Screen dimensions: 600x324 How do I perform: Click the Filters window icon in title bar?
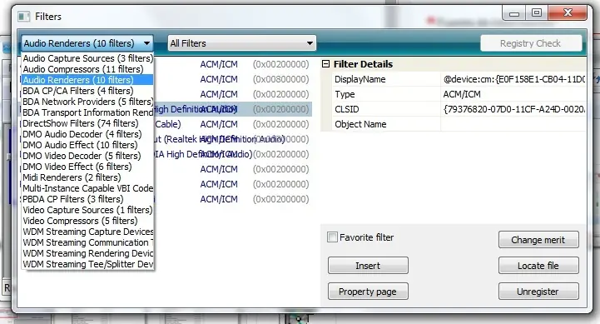pos(24,17)
